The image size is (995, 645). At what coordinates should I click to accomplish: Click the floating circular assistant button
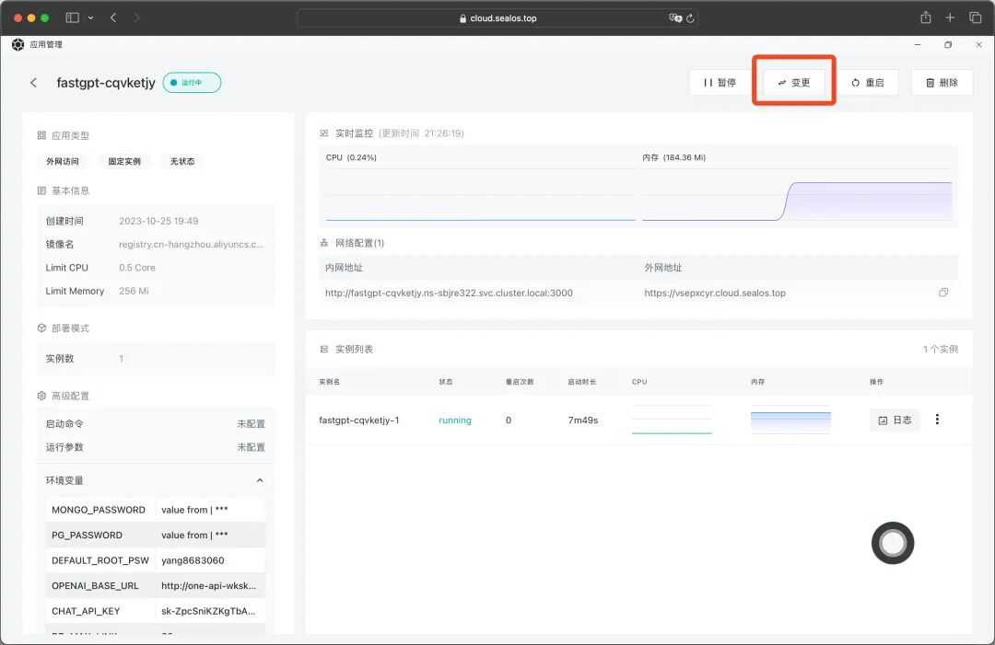coord(892,543)
